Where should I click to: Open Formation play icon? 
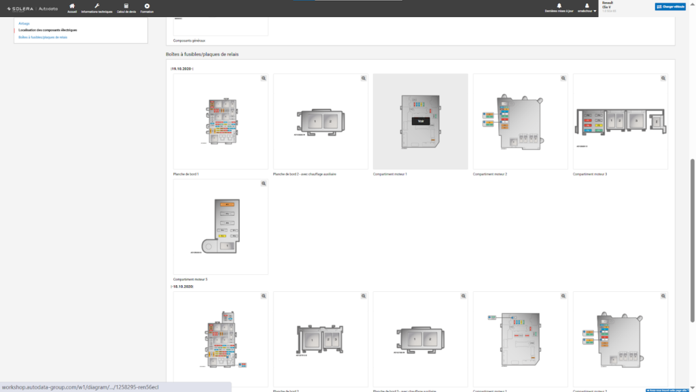[x=147, y=8]
